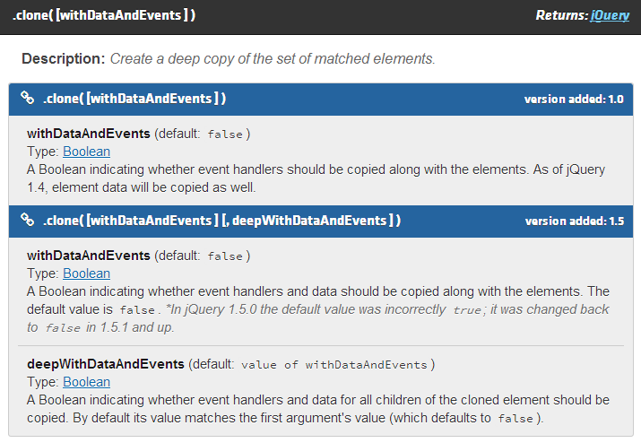Open the jQuery return type link
The height and width of the screenshot is (443, 641).
click(610, 15)
